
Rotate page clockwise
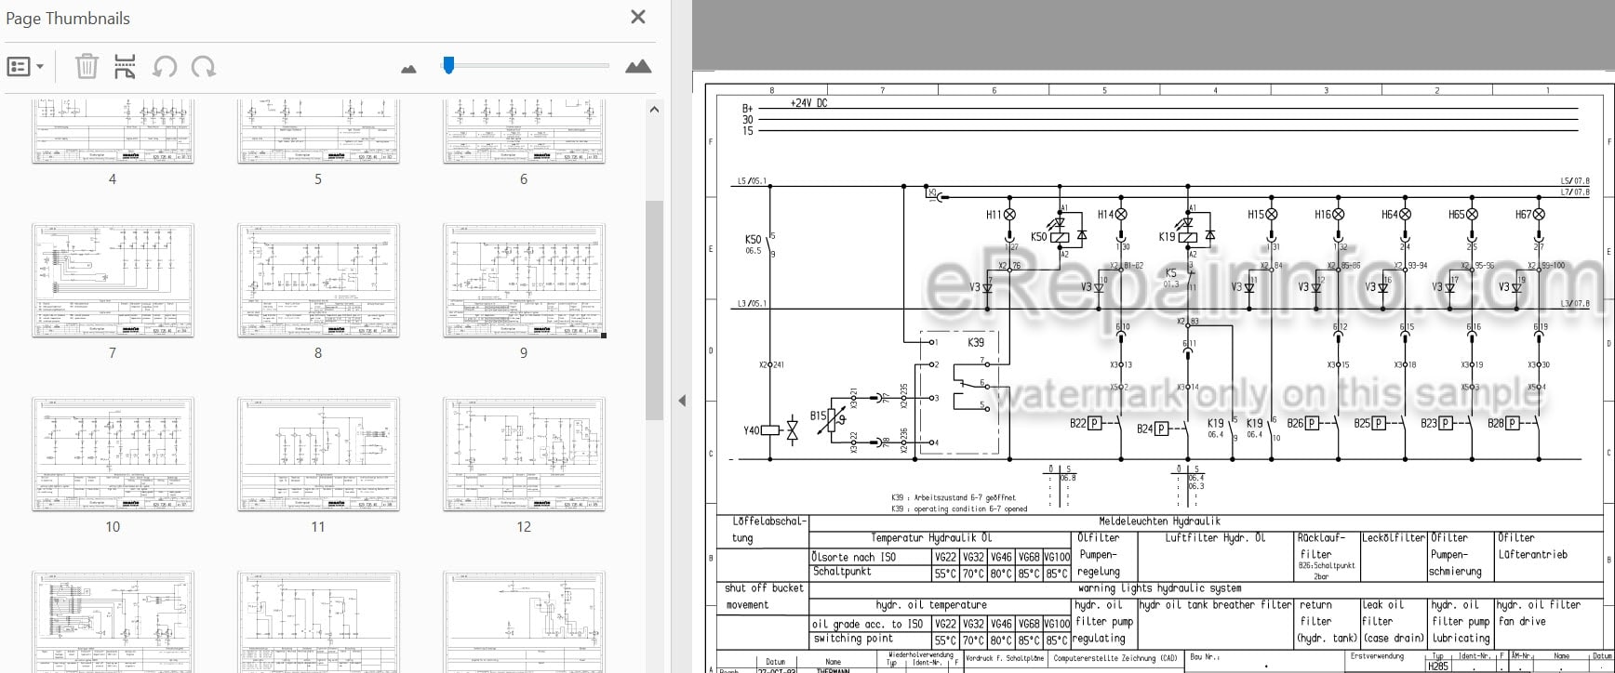click(203, 67)
